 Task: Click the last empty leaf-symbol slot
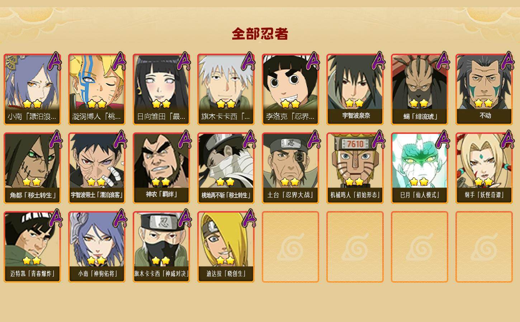point(484,247)
